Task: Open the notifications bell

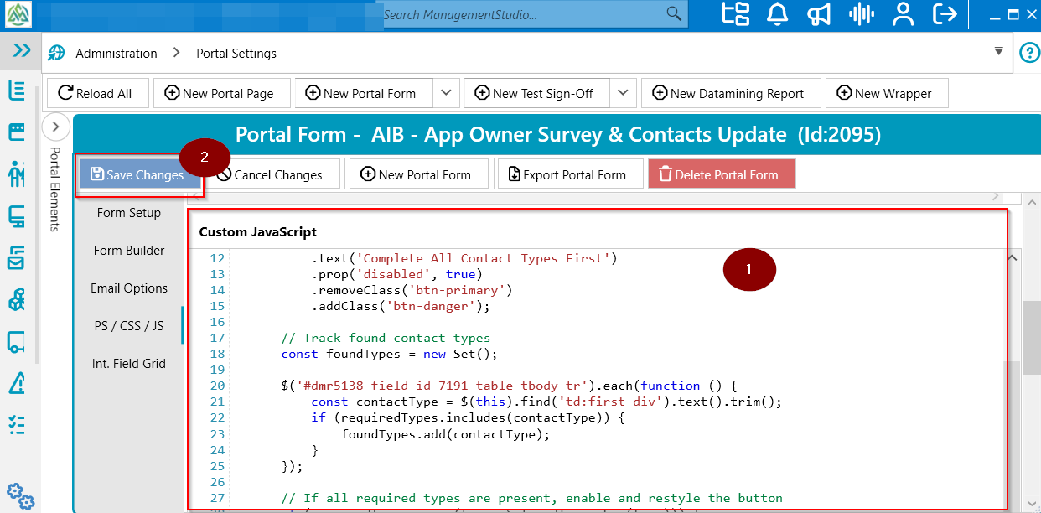Action: click(778, 14)
